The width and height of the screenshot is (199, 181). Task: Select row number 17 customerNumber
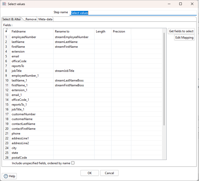7,114
